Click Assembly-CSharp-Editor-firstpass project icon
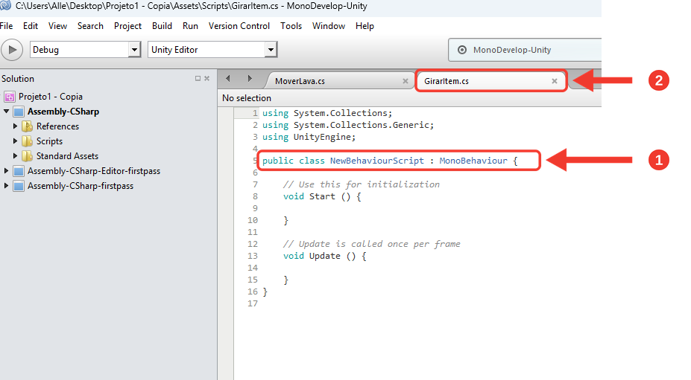The image size is (691, 380). [19, 171]
